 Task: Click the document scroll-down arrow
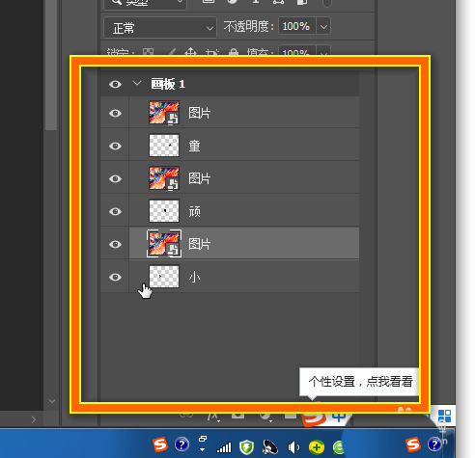click(52, 401)
